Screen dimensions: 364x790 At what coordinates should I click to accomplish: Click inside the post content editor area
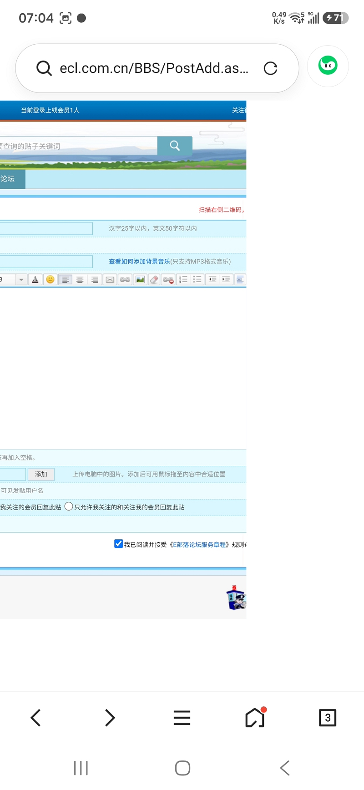(123, 368)
